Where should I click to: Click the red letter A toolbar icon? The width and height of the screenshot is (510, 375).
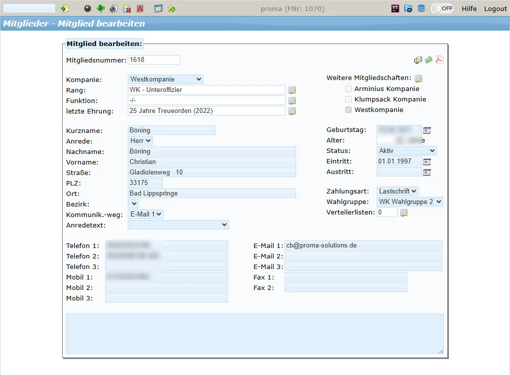click(140, 8)
